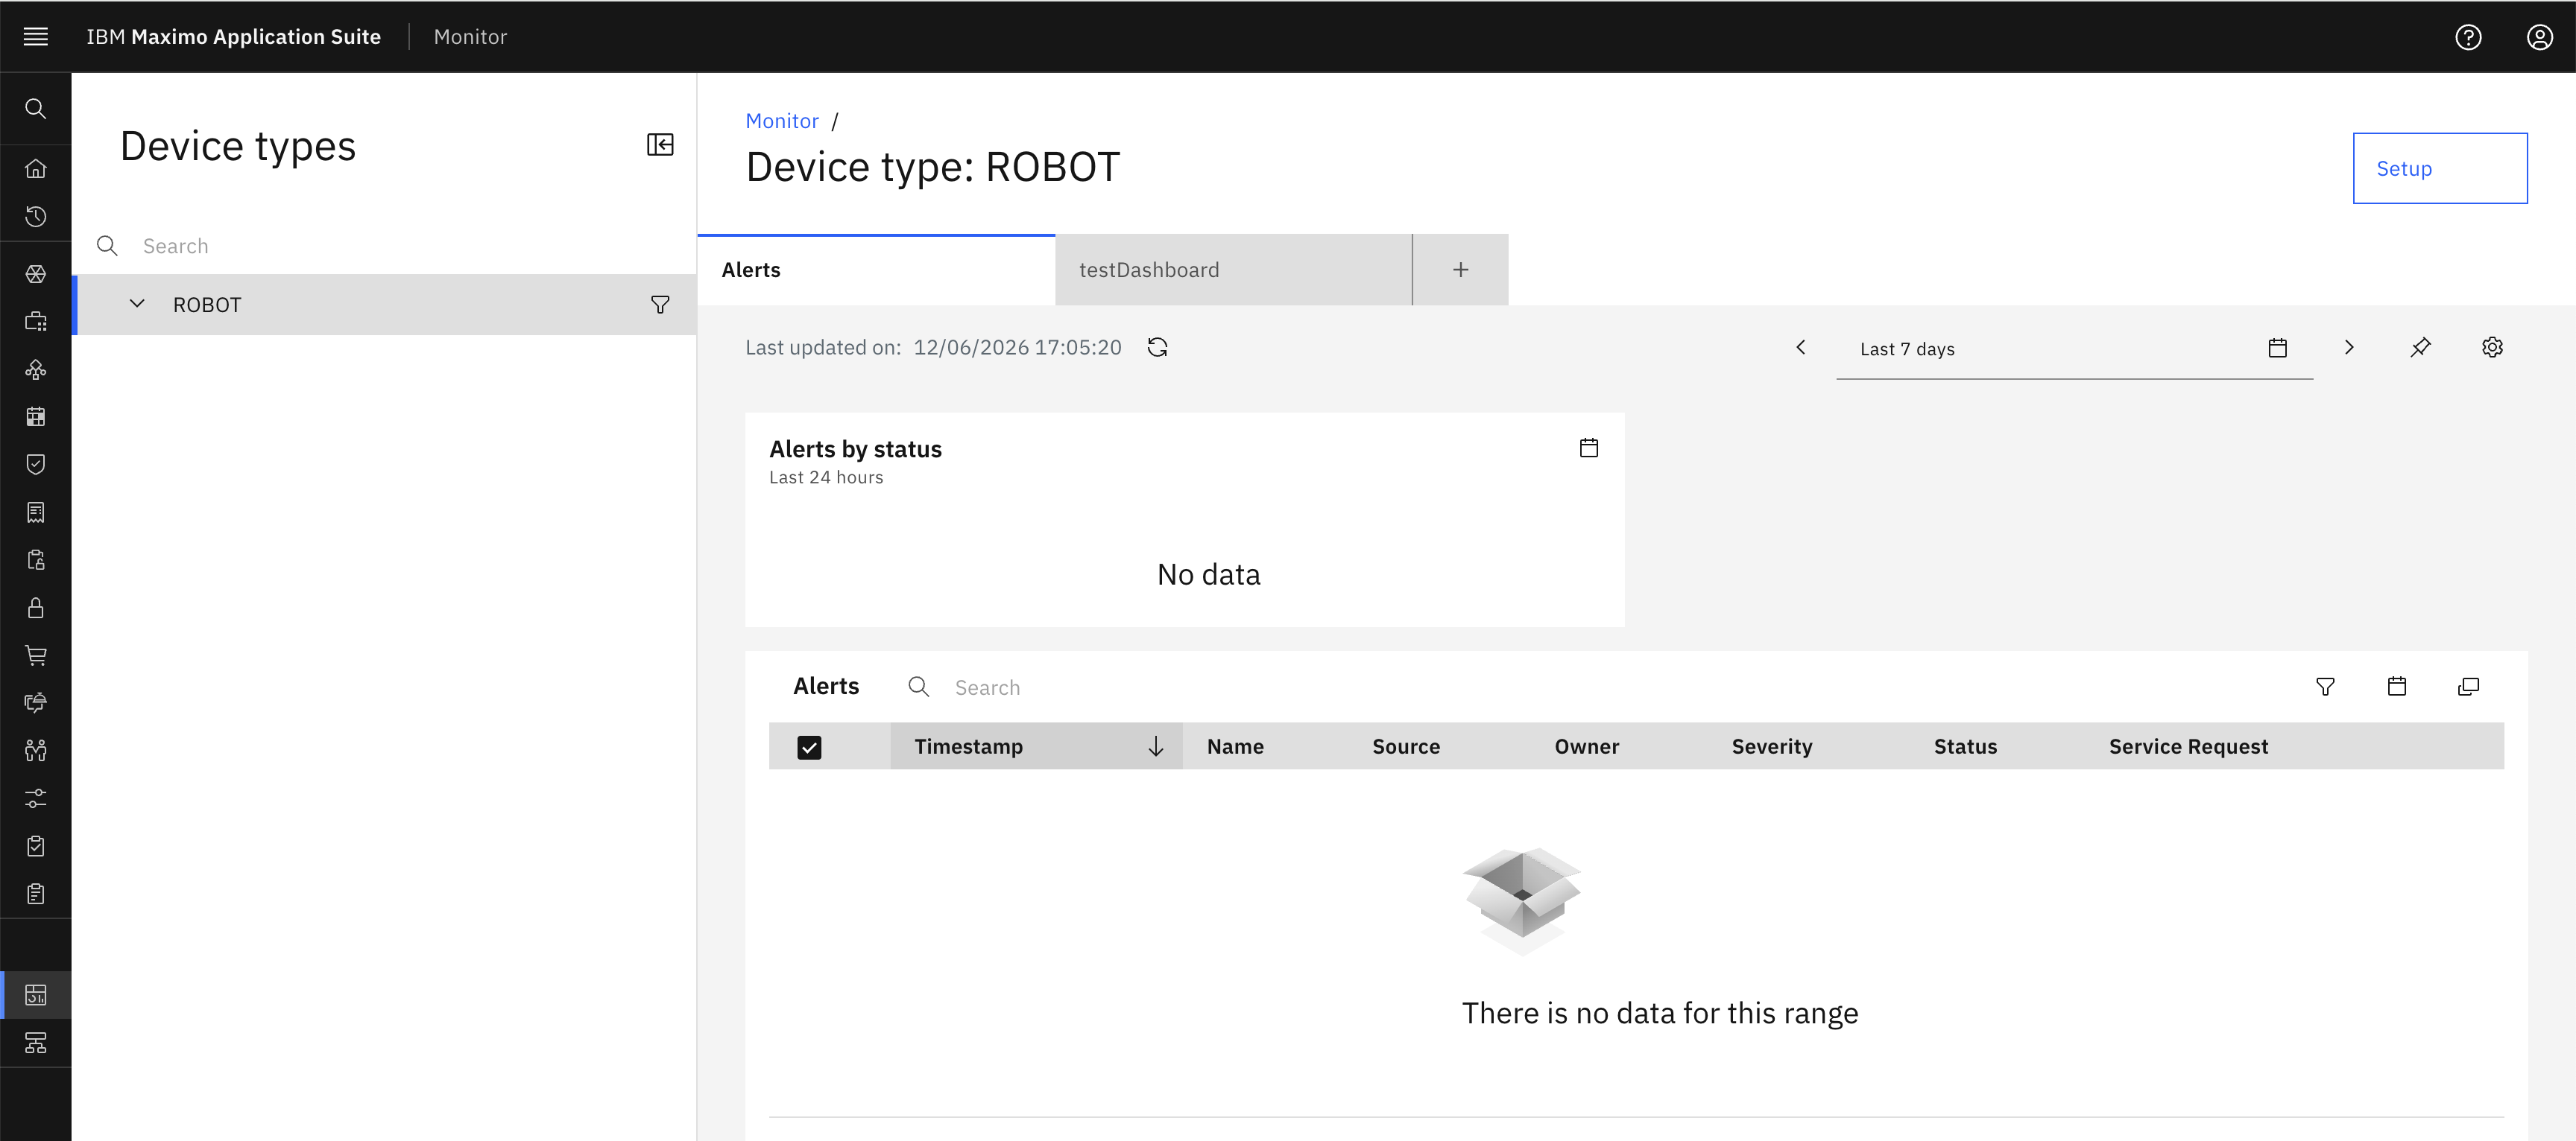
Task: Click the briefcase icon in sidebar
Action: coord(36,321)
